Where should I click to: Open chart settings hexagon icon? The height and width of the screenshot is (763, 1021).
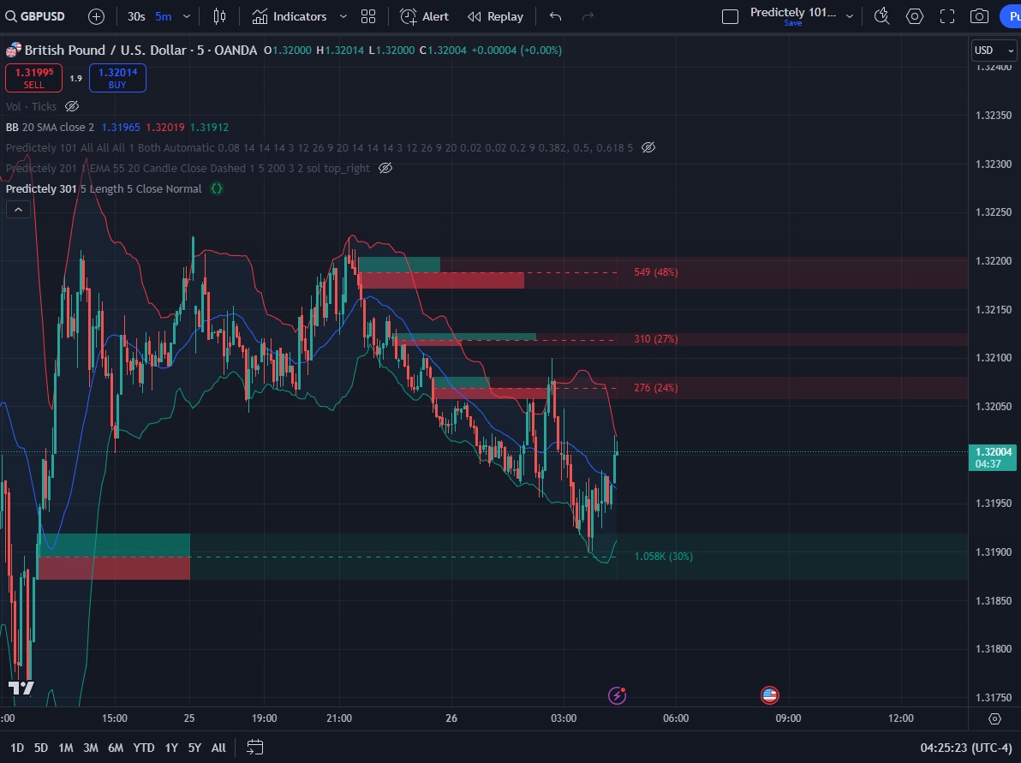(915, 16)
